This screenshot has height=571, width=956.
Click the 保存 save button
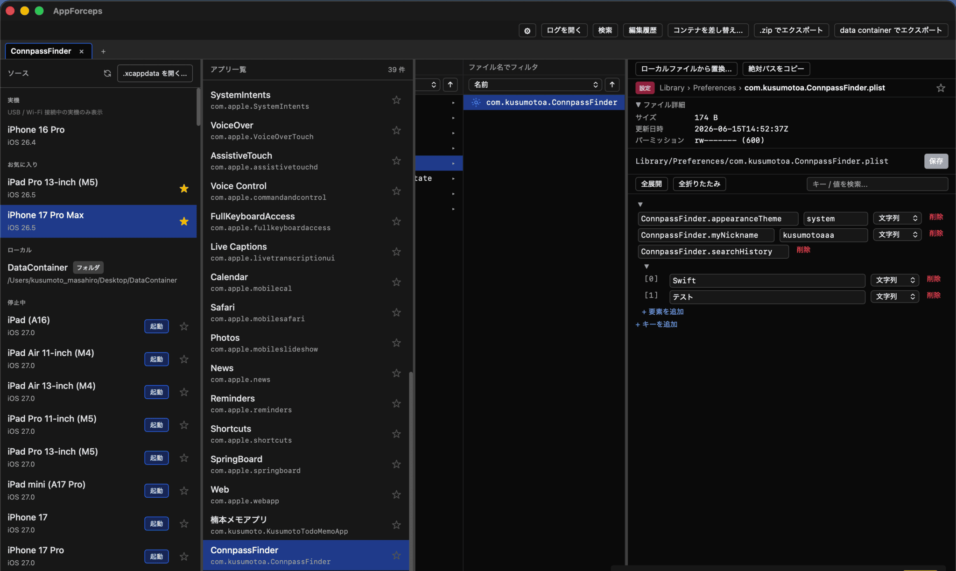936,161
